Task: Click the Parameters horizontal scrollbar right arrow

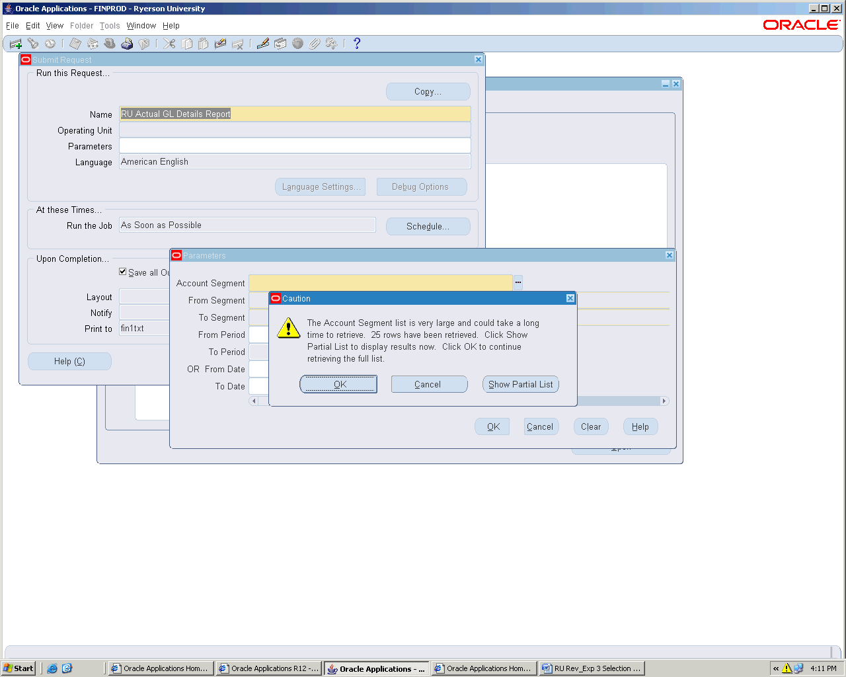Action: (664, 401)
